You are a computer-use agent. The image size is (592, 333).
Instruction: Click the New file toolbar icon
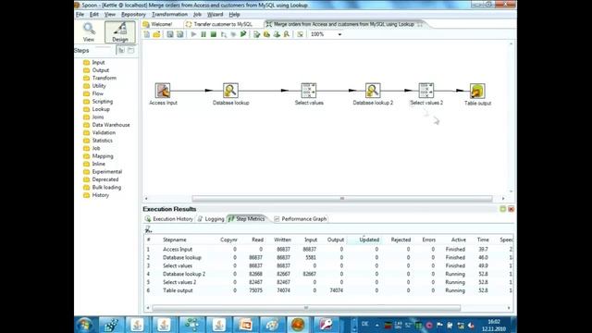(x=147, y=34)
